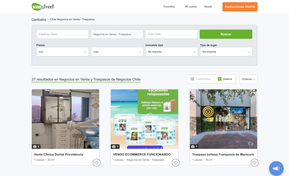This screenshot has width=289, height=176.
Task: Toggle heart on VENDO ECOMMERCE FUNCIONANDO listing
Action: coord(176,163)
